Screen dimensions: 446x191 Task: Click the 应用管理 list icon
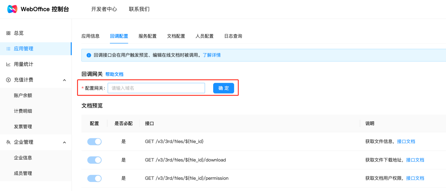(8, 49)
